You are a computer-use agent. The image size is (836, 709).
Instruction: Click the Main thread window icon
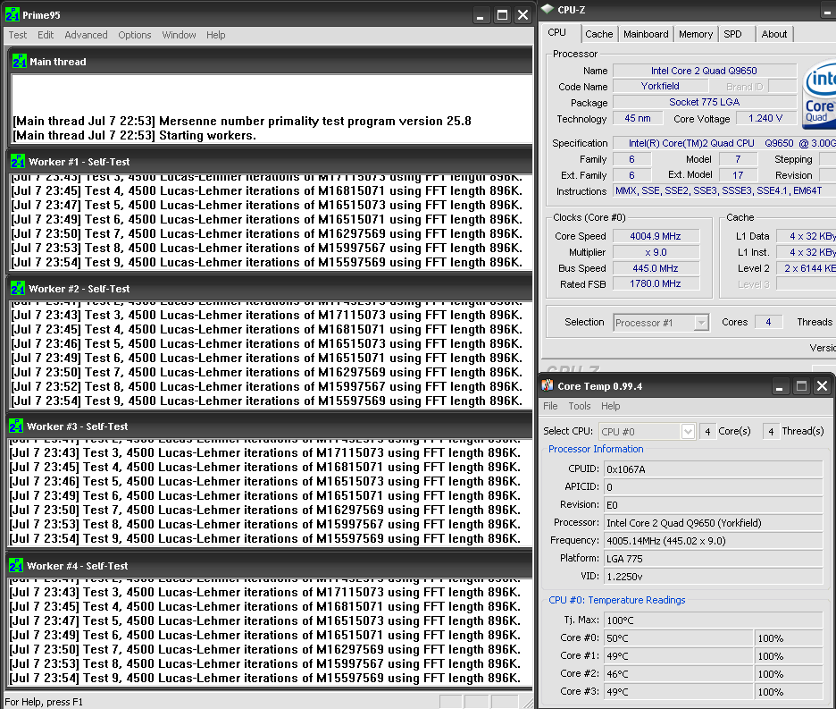19,62
